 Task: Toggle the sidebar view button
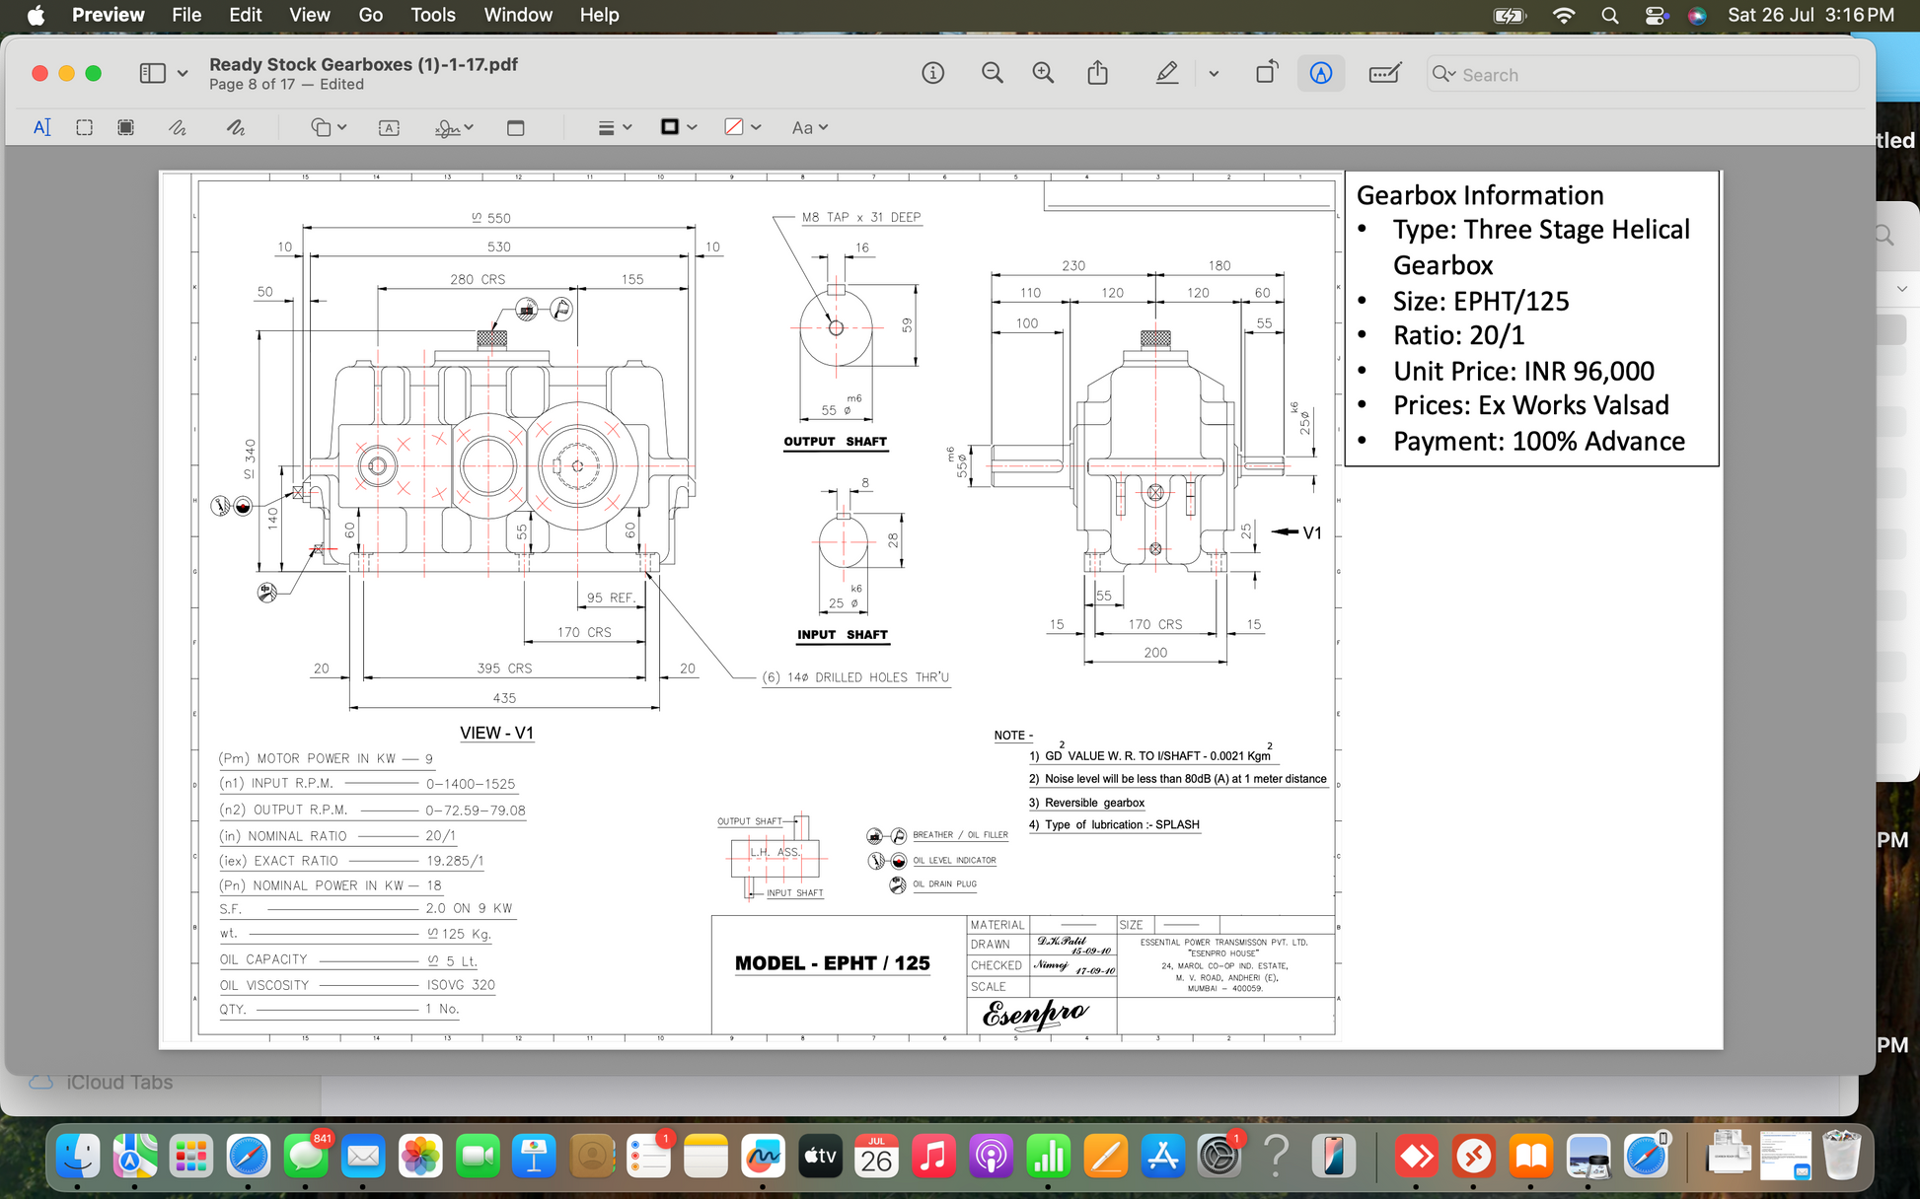(x=152, y=73)
